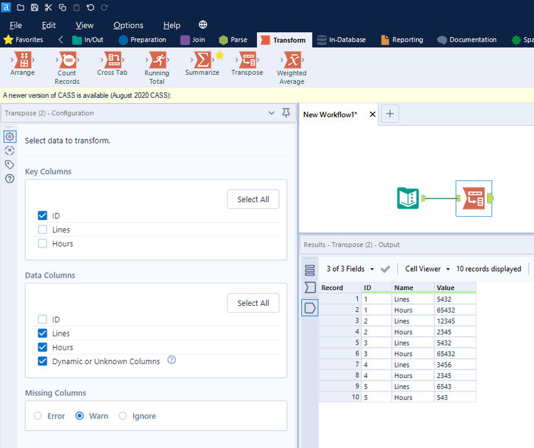Switch to the Favorites tool category
This screenshot has height=448, width=534.
point(24,40)
